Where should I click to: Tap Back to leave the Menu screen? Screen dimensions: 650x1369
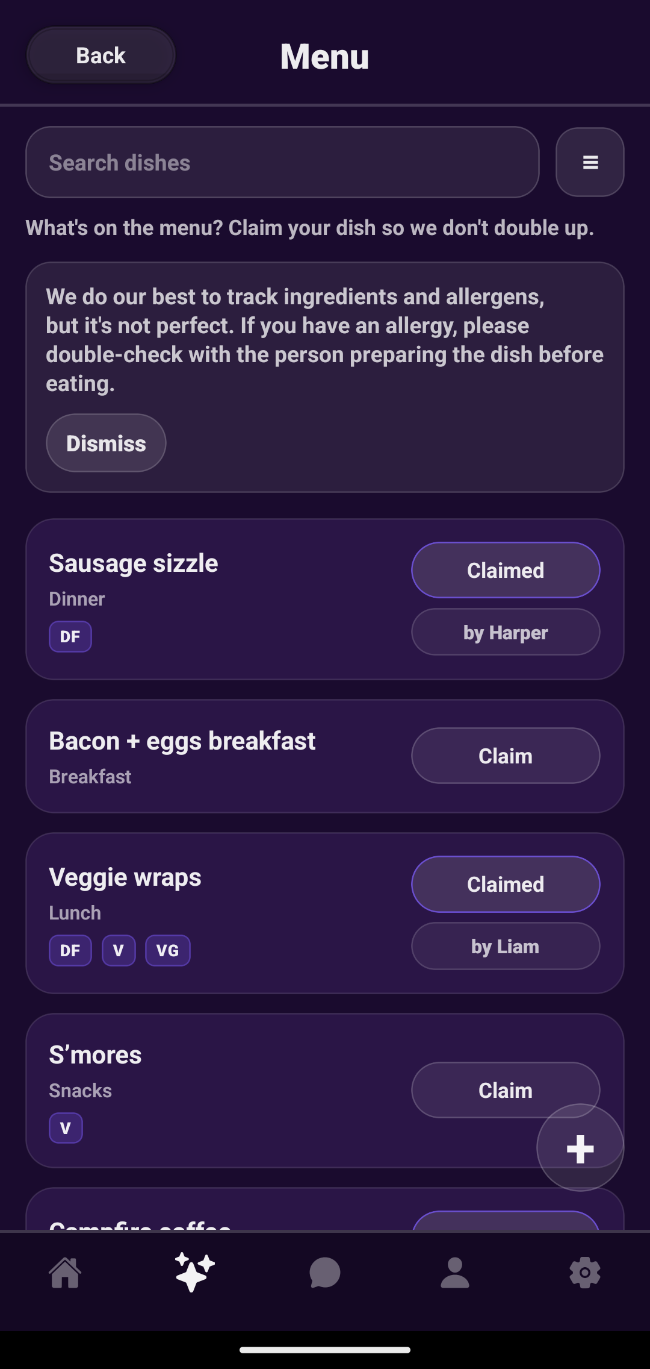101,55
